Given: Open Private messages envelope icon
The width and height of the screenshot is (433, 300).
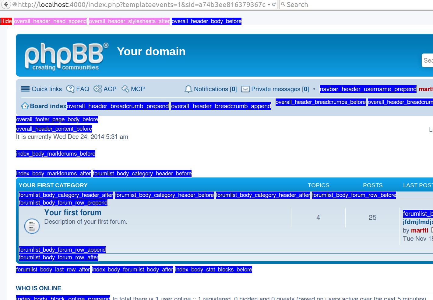Looking at the screenshot, I should point(245,89).
